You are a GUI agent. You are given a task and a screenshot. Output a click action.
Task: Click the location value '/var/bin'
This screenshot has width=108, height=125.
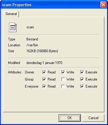click(x=32, y=45)
